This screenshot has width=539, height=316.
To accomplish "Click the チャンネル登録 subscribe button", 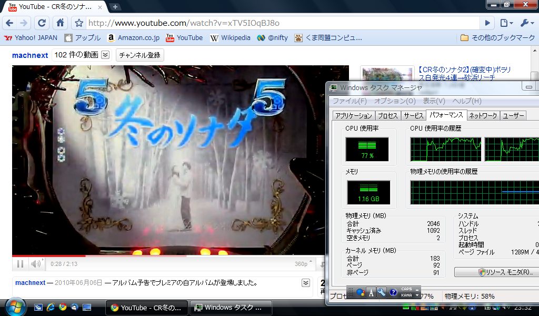I will pos(139,55).
